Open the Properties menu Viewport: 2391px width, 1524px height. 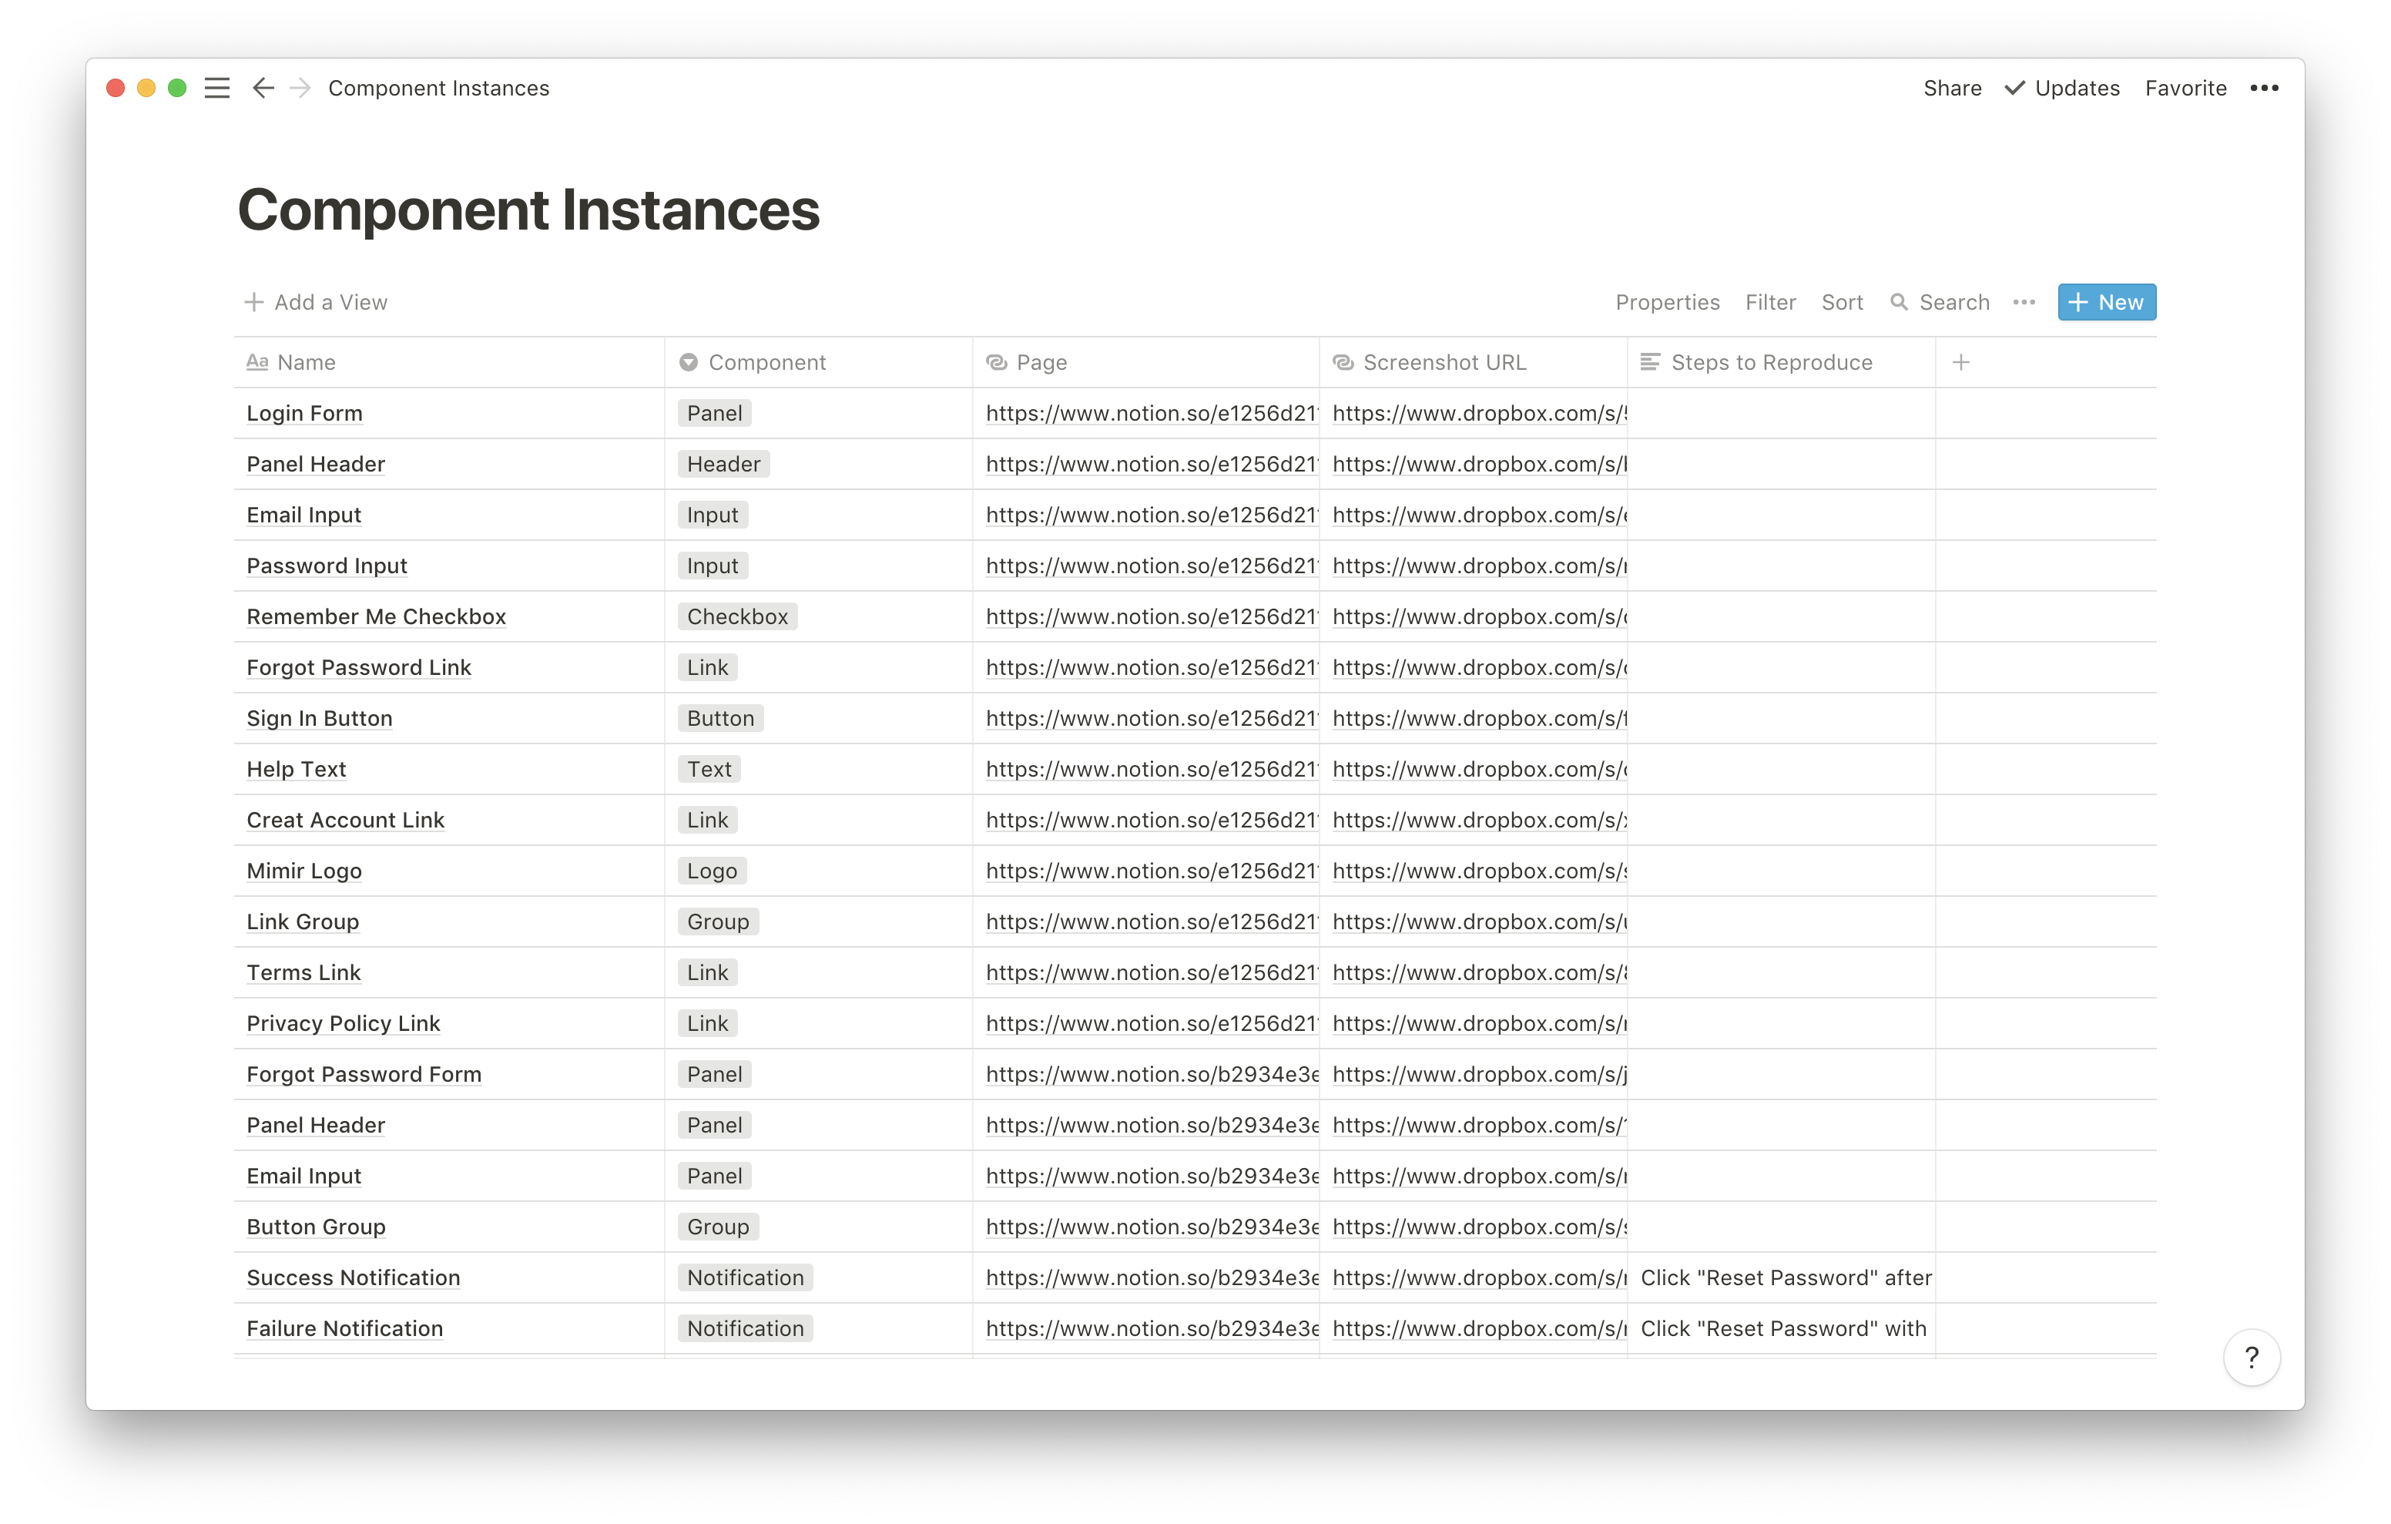pyautogui.click(x=1667, y=302)
